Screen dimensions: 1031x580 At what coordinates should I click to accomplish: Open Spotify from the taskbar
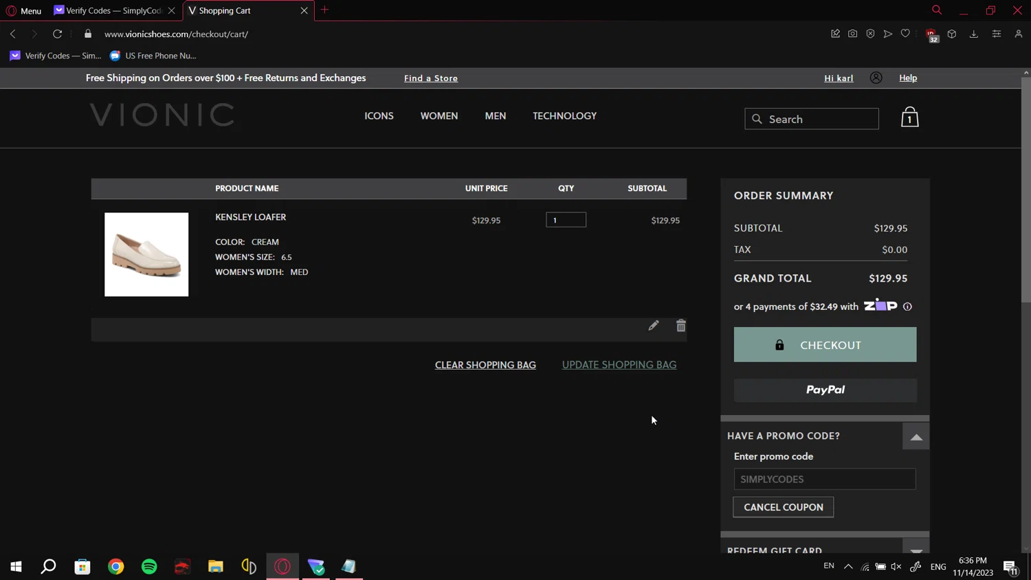click(149, 566)
